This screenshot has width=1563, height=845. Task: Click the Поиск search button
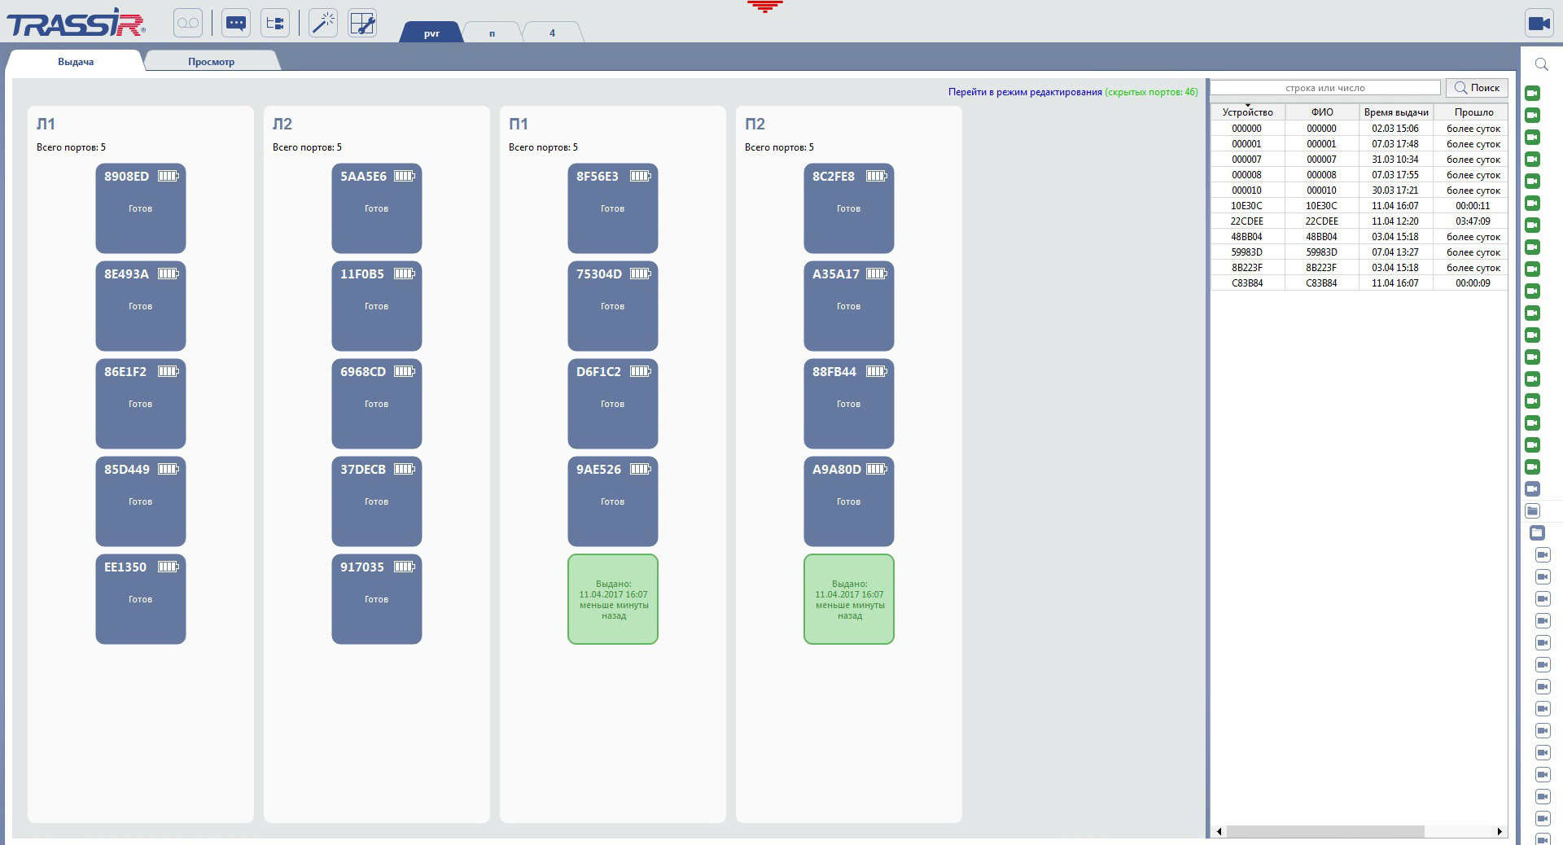point(1477,88)
